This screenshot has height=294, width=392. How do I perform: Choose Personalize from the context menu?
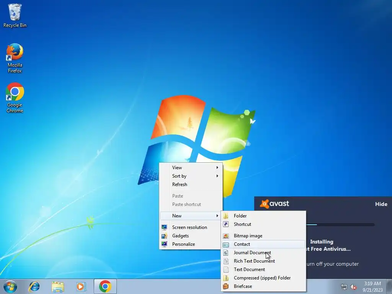[x=191, y=244]
